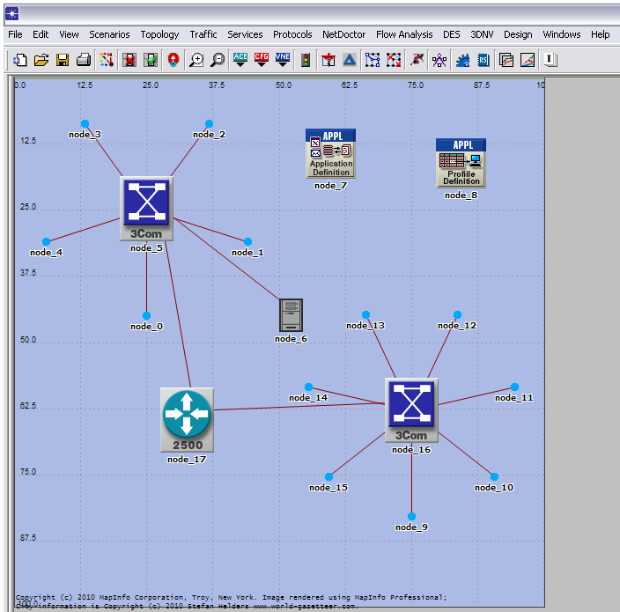Image resolution: width=620 pixels, height=612 pixels.
Task: Click the line chart results icon
Action: click(528, 60)
